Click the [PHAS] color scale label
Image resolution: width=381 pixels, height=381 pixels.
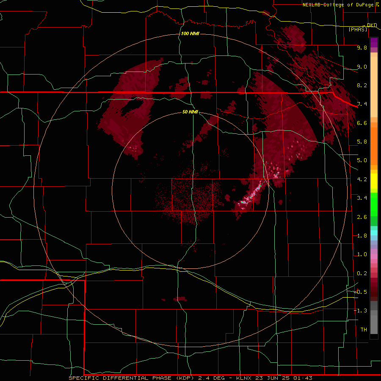[358, 29]
